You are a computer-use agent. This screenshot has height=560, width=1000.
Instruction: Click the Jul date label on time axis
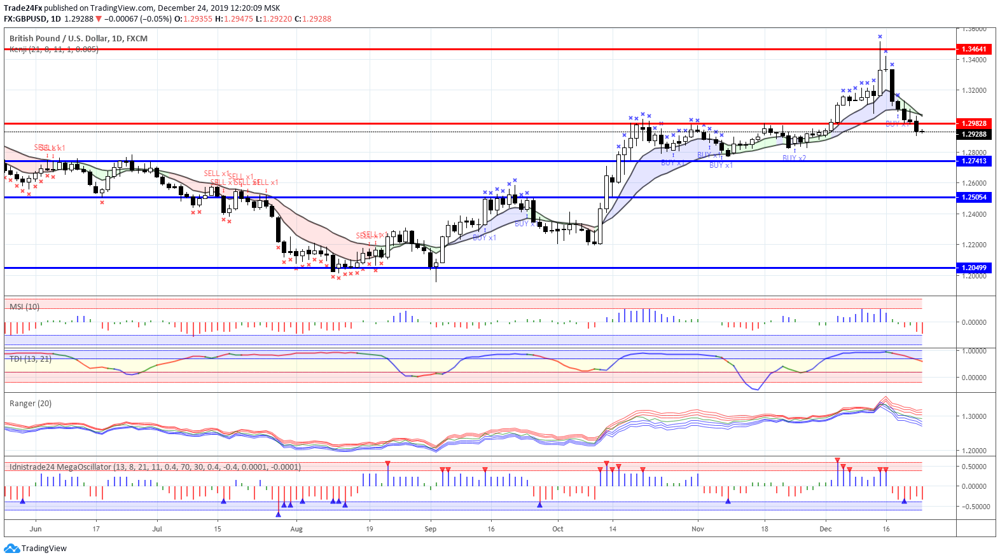tap(157, 529)
